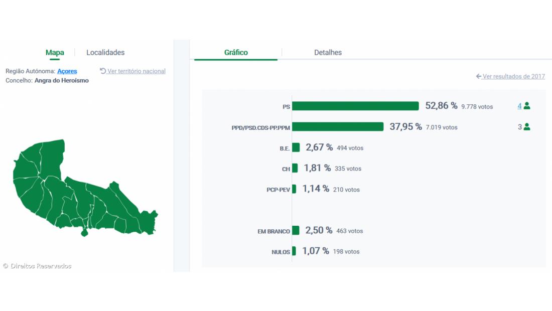Click the PPD/PSD.CDS-PP.PPM elected members person icon

click(526, 127)
